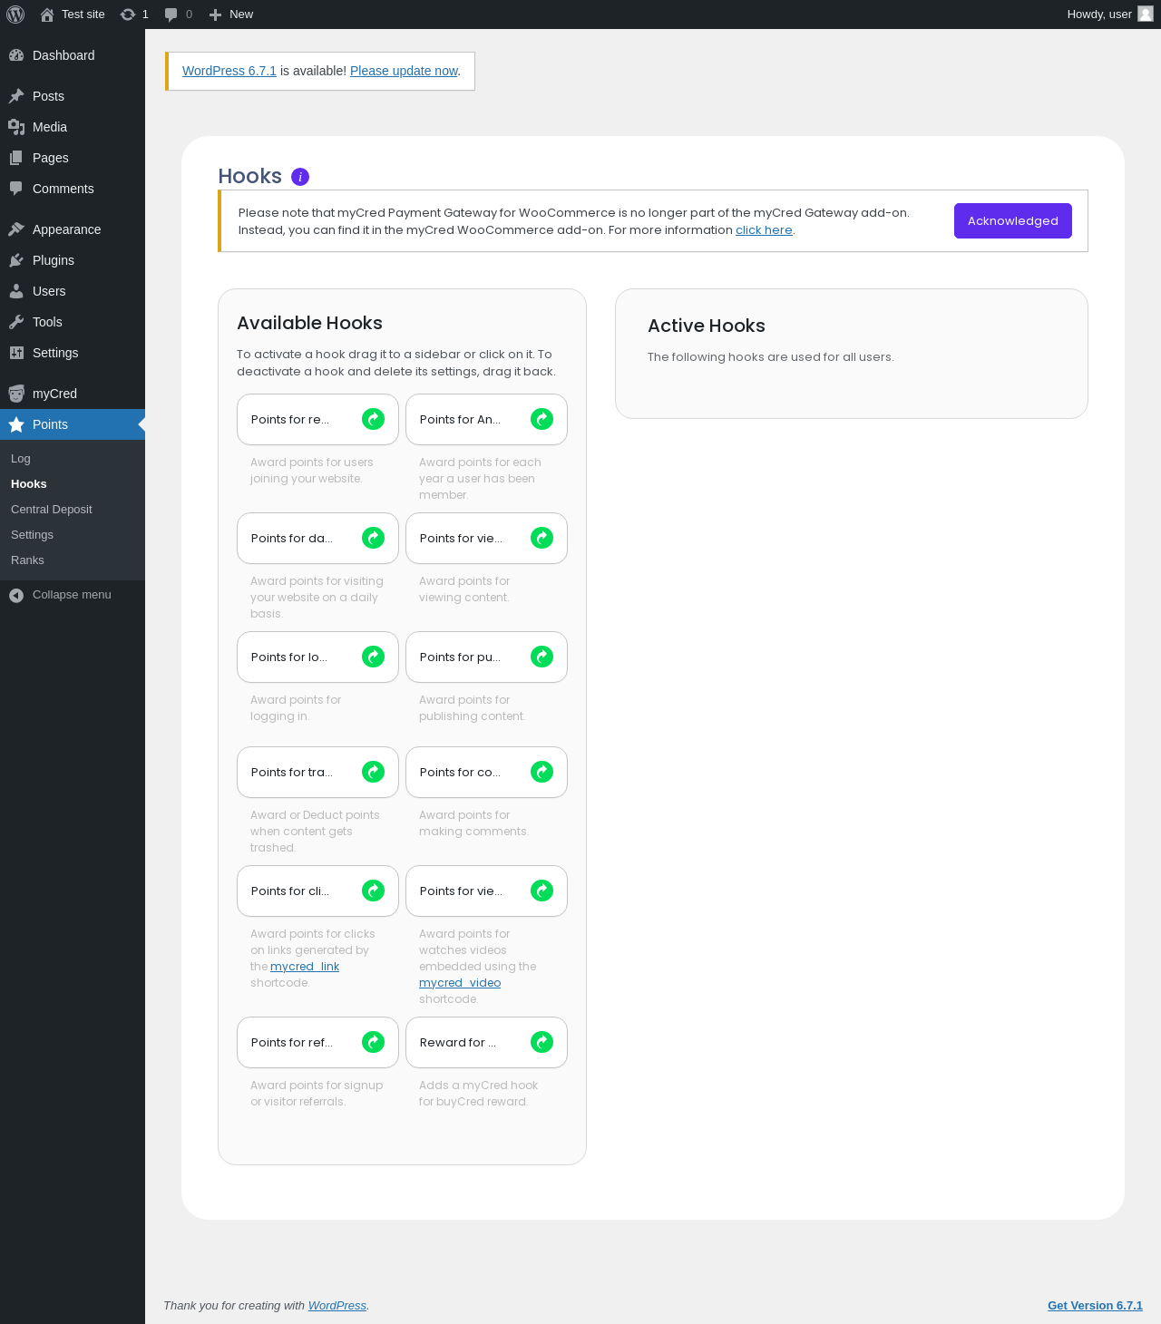
Task: Activate the 'Points for re...' hook arrow icon
Action: 373,419
